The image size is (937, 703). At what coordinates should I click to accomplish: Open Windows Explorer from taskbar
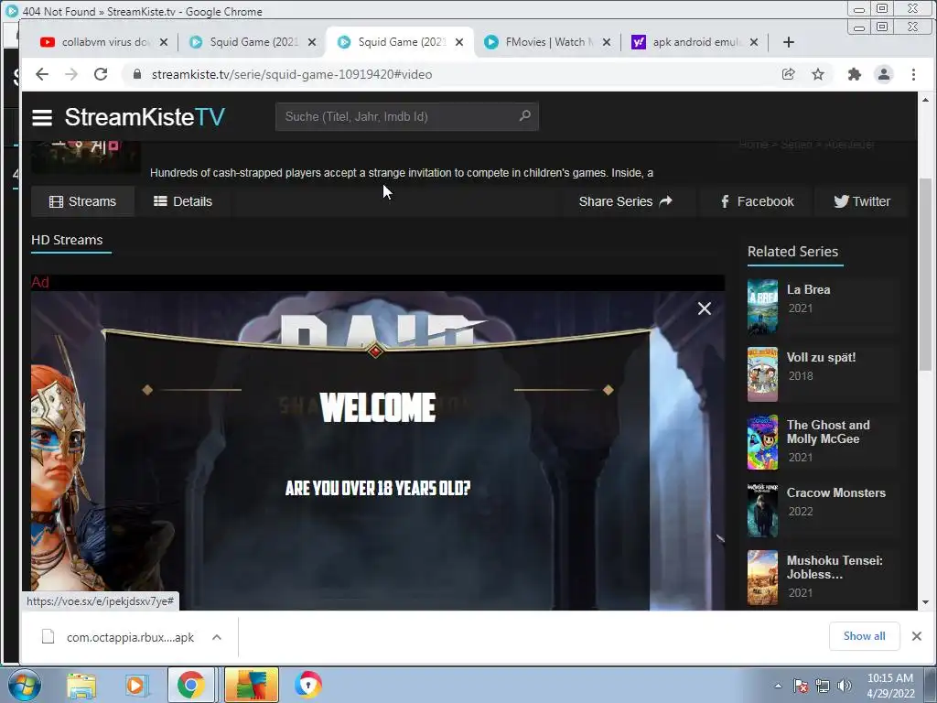click(x=81, y=685)
